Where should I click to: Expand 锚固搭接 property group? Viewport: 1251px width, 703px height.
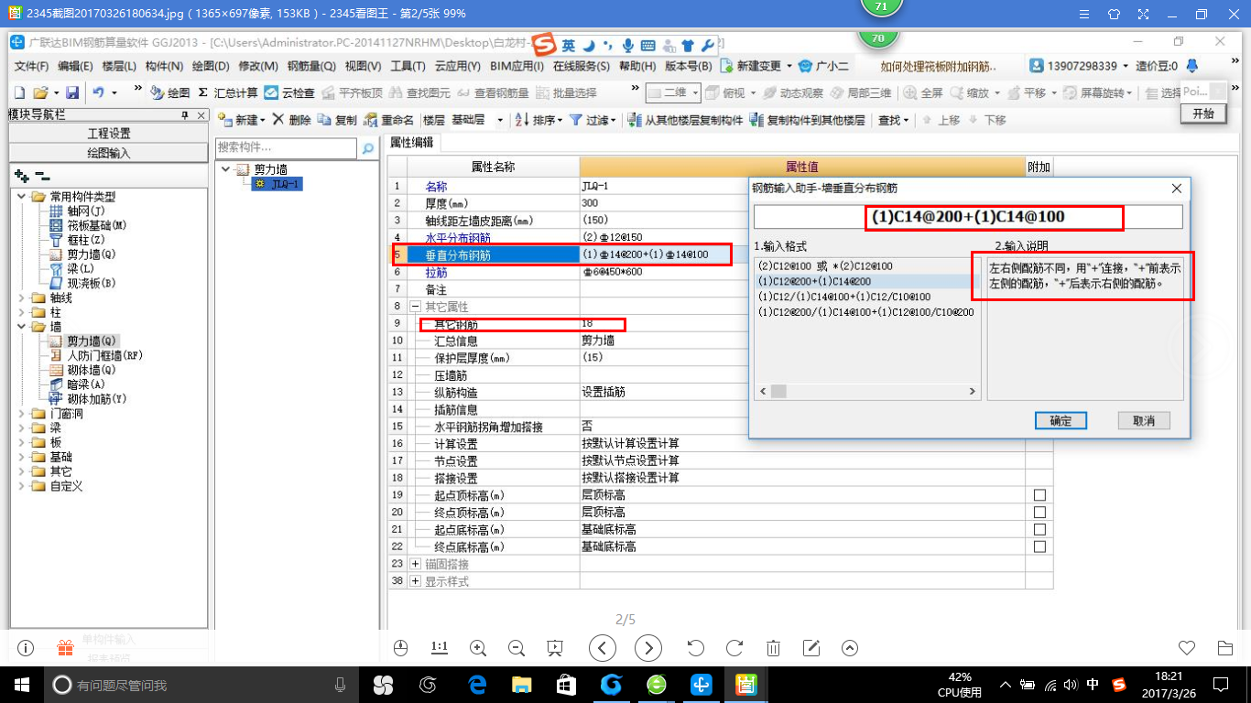coord(416,564)
